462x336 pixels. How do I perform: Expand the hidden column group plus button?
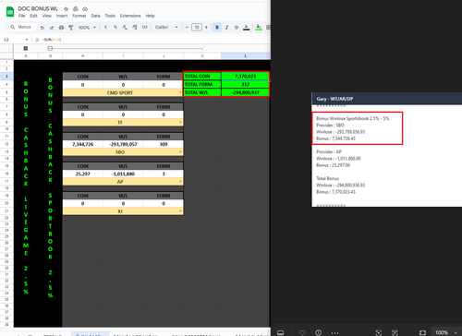coord(26,48)
